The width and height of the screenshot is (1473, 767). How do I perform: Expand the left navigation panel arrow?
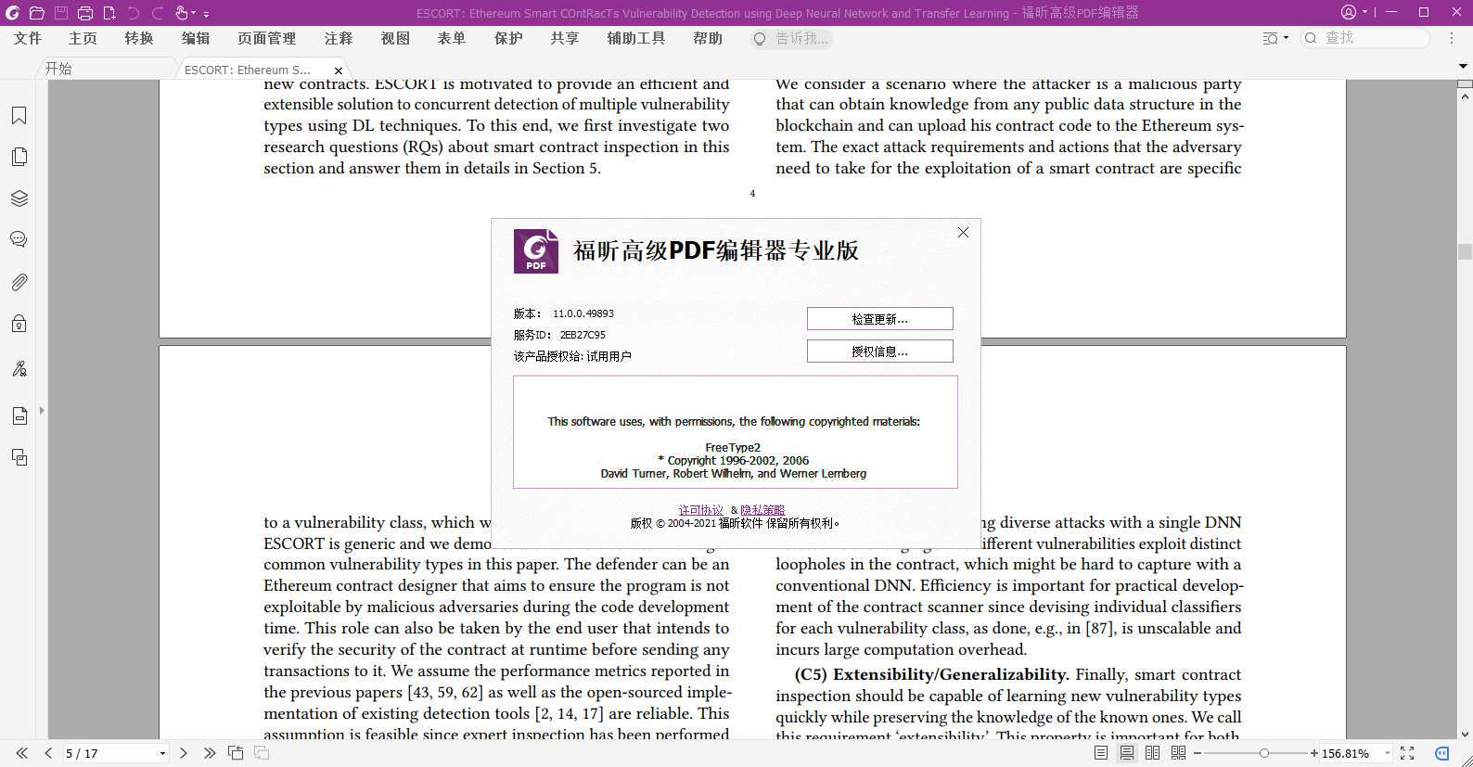(42, 410)
